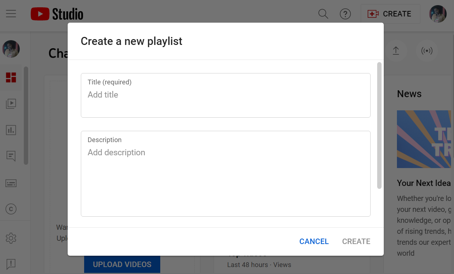The width and height of the screenshot is (454, 274).
Task: Open the Upload videos arrow icon
Action: [x=396, y=51]
